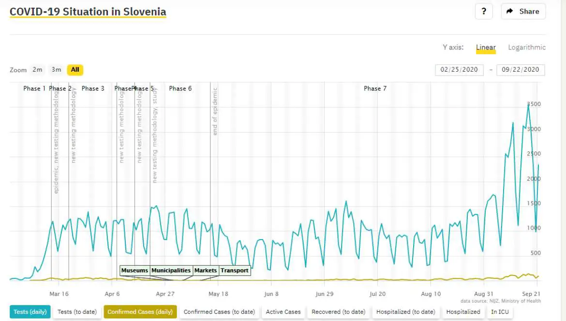Click the Museums flag marker
Viewport: 566px width, 321px height.
(134, 271)
